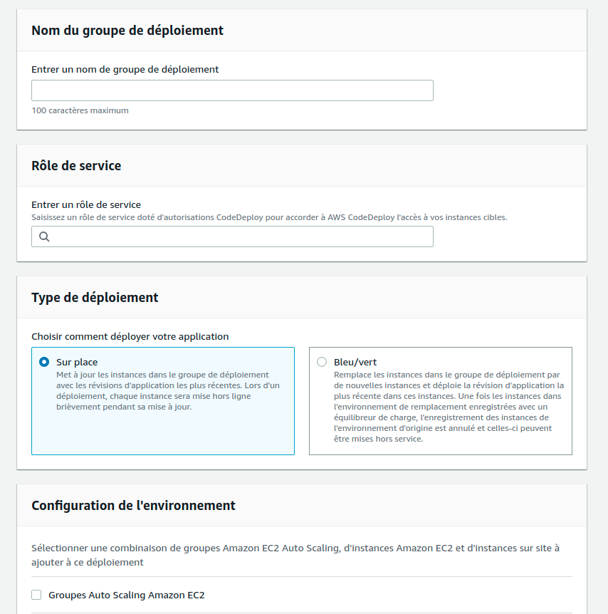Click the "Entrer un nom de groupe de déploiement" label
Image resolution: width=608 pixels, height=614 pixels.
125,70
